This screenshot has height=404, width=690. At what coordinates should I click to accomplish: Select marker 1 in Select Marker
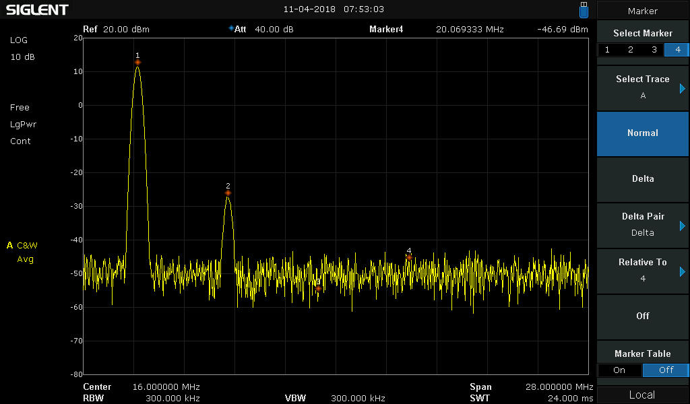(607, 50)
